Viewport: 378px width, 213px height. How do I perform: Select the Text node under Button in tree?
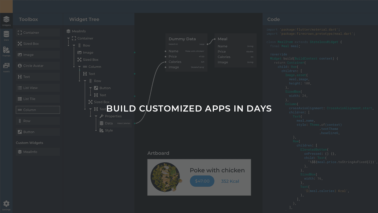coord(100,95)
